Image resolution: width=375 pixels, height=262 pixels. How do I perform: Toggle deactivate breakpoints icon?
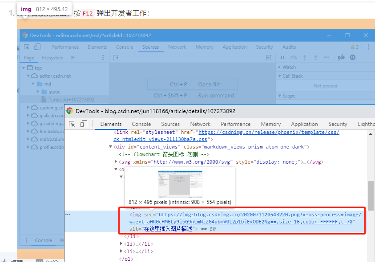pyautogui.click(x=341, y=58)
